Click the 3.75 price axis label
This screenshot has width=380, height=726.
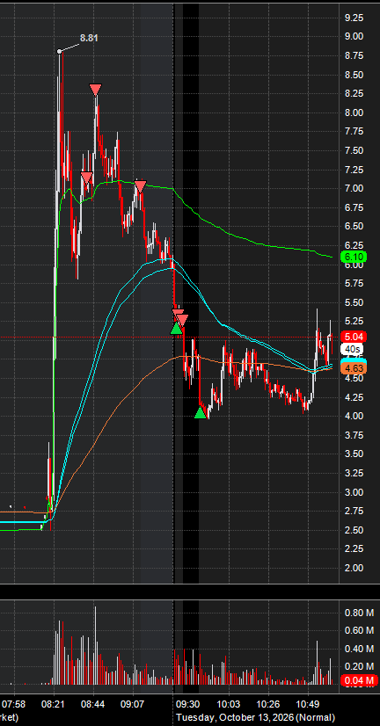pos(354,435)
